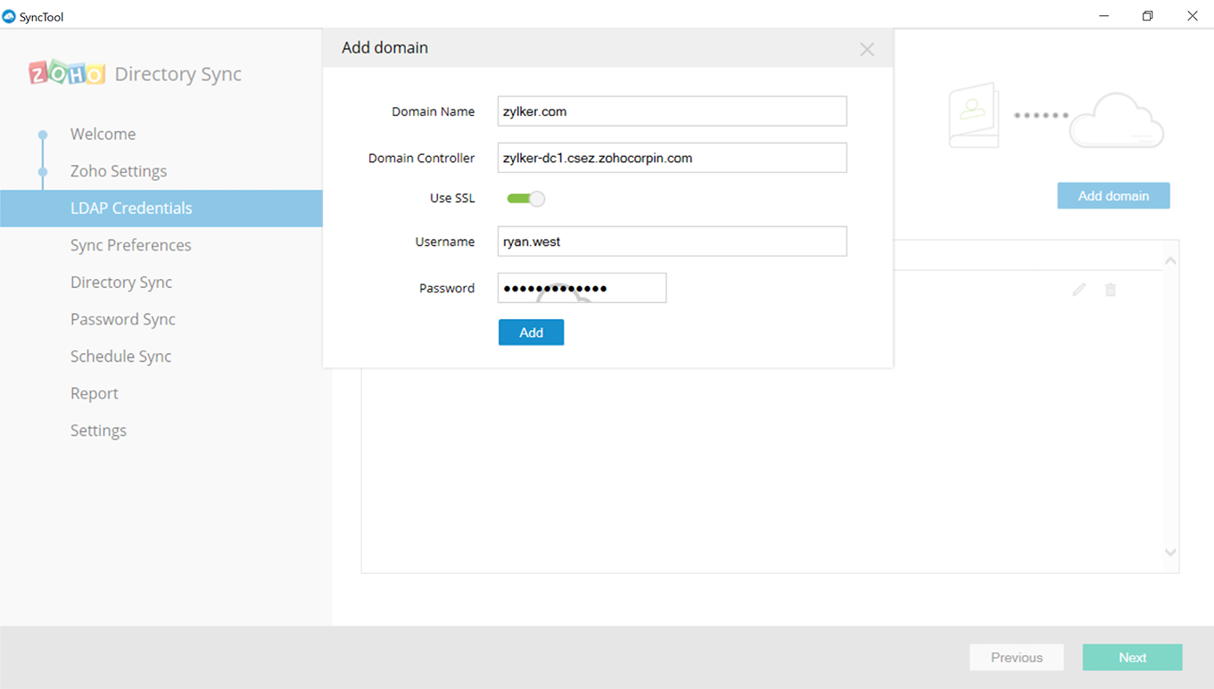The width and height of the screenshot is (1214, 689).
Task: Restore down the SyncTool window
Action: tap(1148, 16)
